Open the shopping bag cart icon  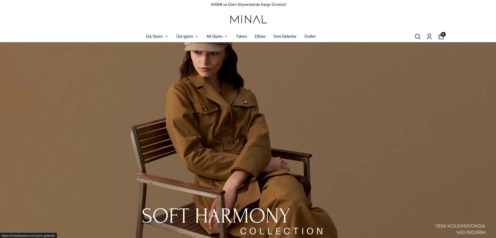[441, 37]
